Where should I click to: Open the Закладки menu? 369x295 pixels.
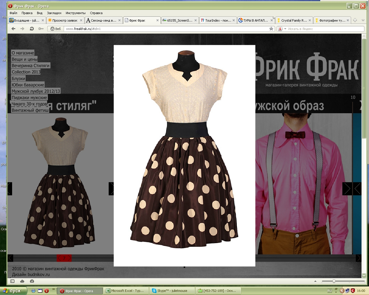point(54,13)
